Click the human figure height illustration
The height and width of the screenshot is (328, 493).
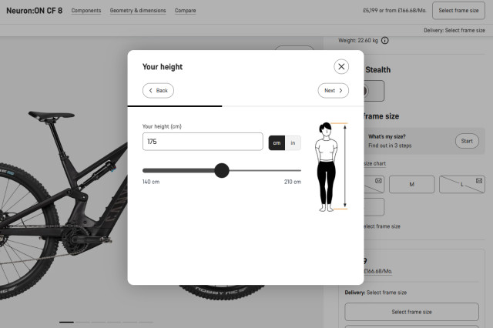(x=331, y=166)
